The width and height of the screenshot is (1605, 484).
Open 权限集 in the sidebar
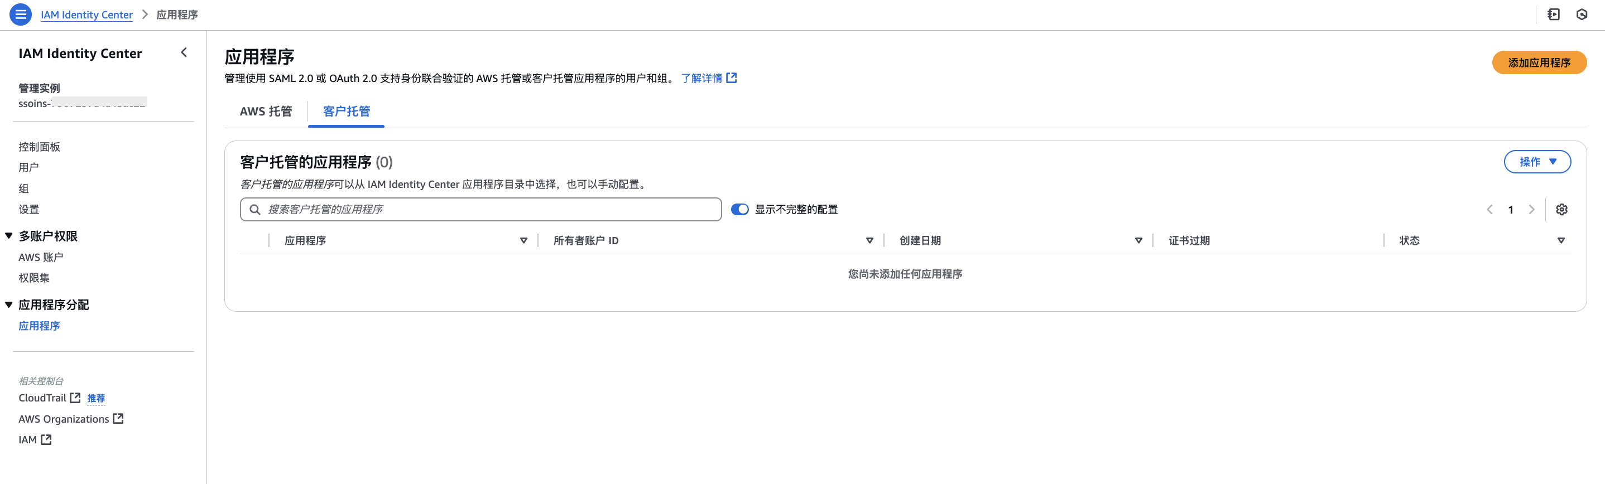[x=34, y=278]
